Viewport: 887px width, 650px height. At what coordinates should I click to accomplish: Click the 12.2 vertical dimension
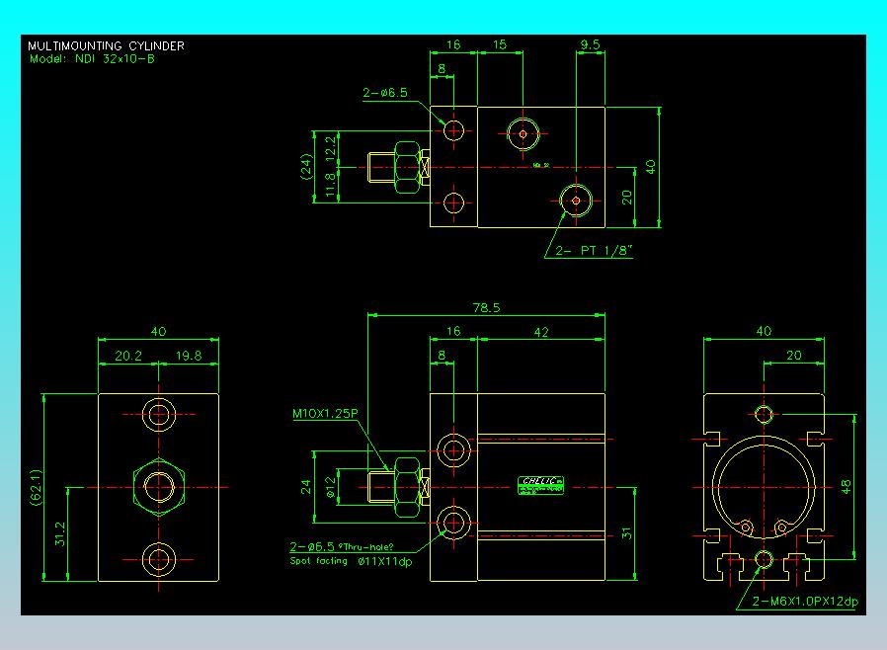point(332,147)
